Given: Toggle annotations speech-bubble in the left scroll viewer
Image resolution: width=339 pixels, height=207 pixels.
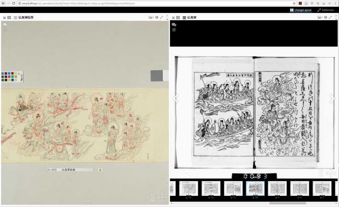Looking at the screenshot, I should tap(5, 25).
